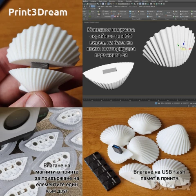Select the lower shell half model
Viewport: 196px width, 196px height.
[x=108, y=76]
